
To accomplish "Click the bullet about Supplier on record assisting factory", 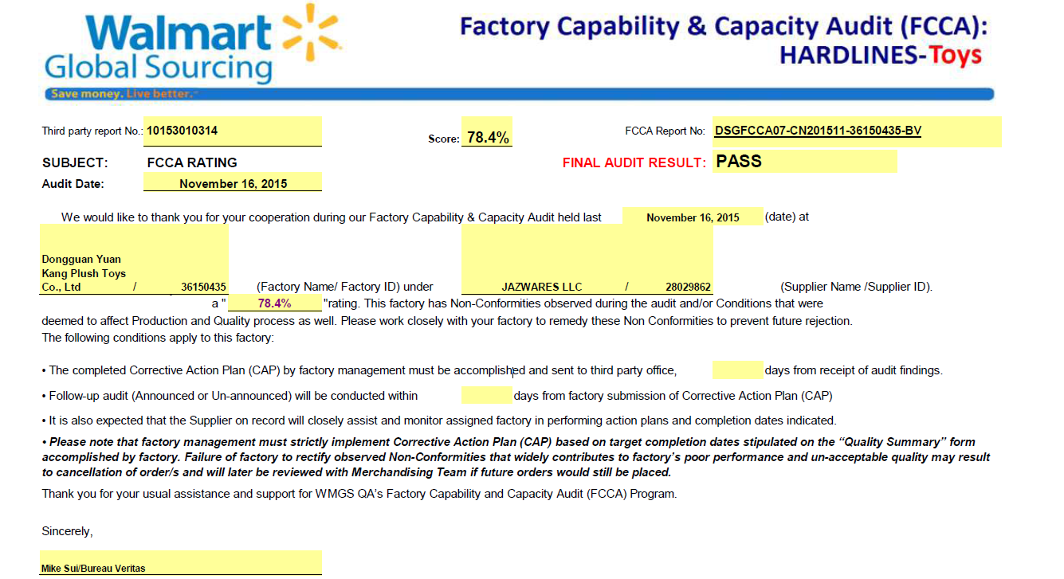I will (x=438, y=421).
